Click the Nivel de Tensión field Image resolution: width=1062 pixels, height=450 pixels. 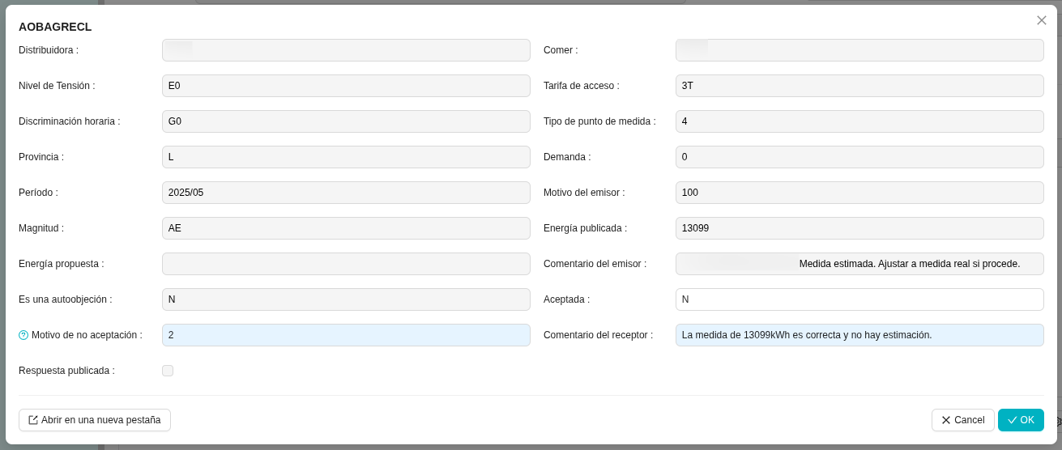click(346, 86)
